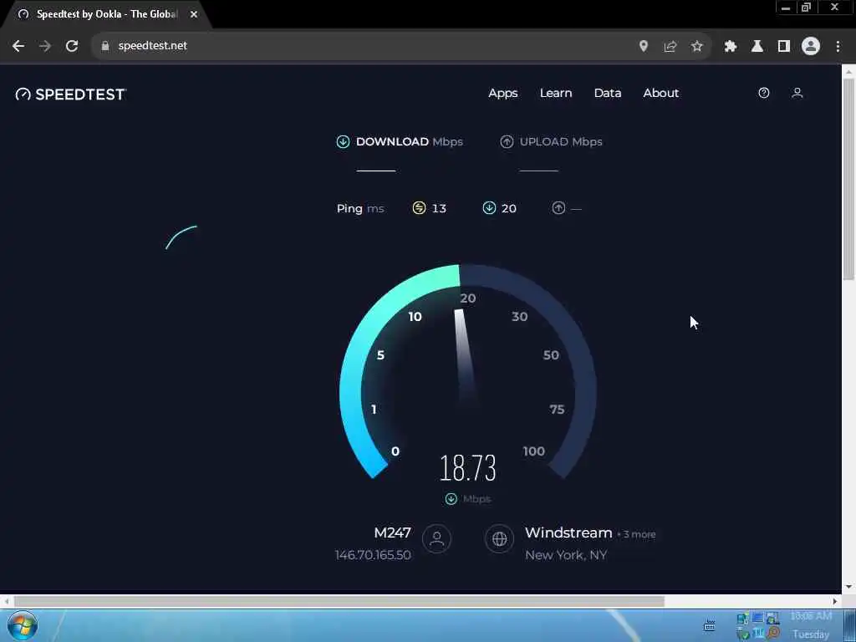Select the Speedtest by Ookla browser tab

click(106, 15)
